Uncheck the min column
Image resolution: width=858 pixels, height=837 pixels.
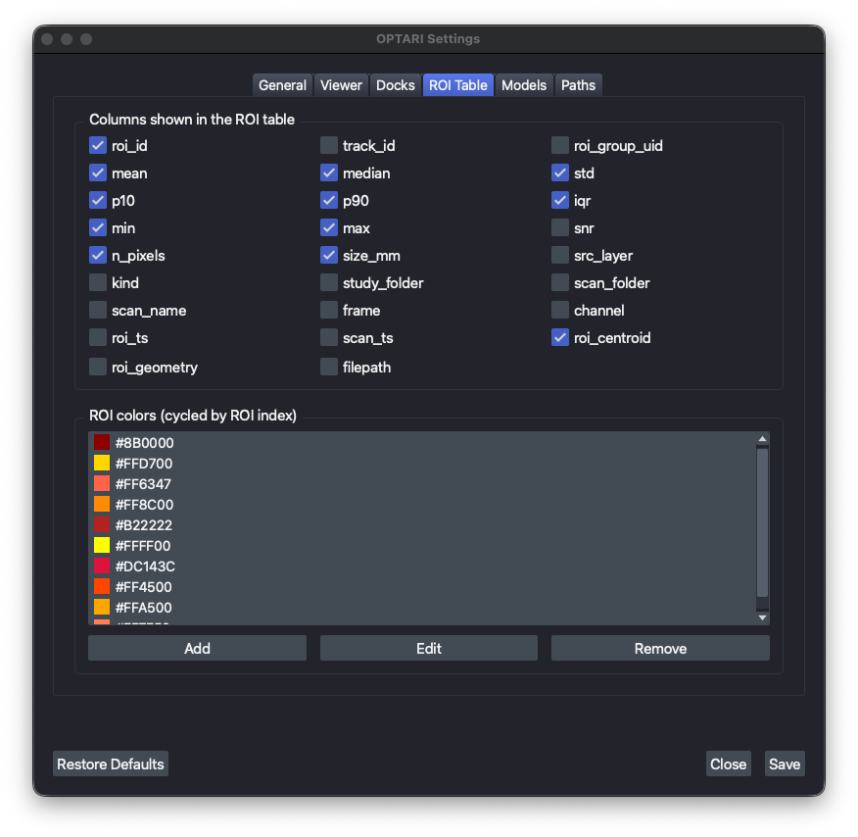click(x=98, y=227)
